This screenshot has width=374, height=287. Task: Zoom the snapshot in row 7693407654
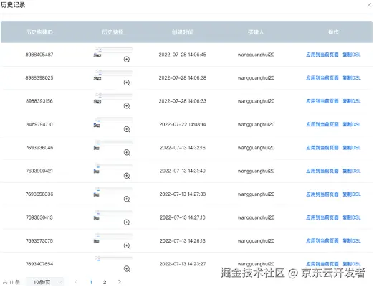click(x=127, y=269)
